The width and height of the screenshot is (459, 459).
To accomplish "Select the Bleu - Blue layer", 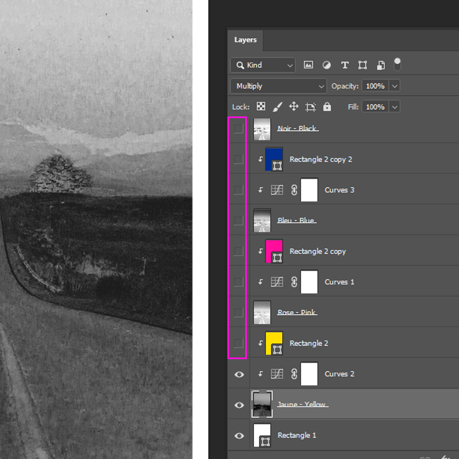I will pyautogui.click(x=296, y=220).
